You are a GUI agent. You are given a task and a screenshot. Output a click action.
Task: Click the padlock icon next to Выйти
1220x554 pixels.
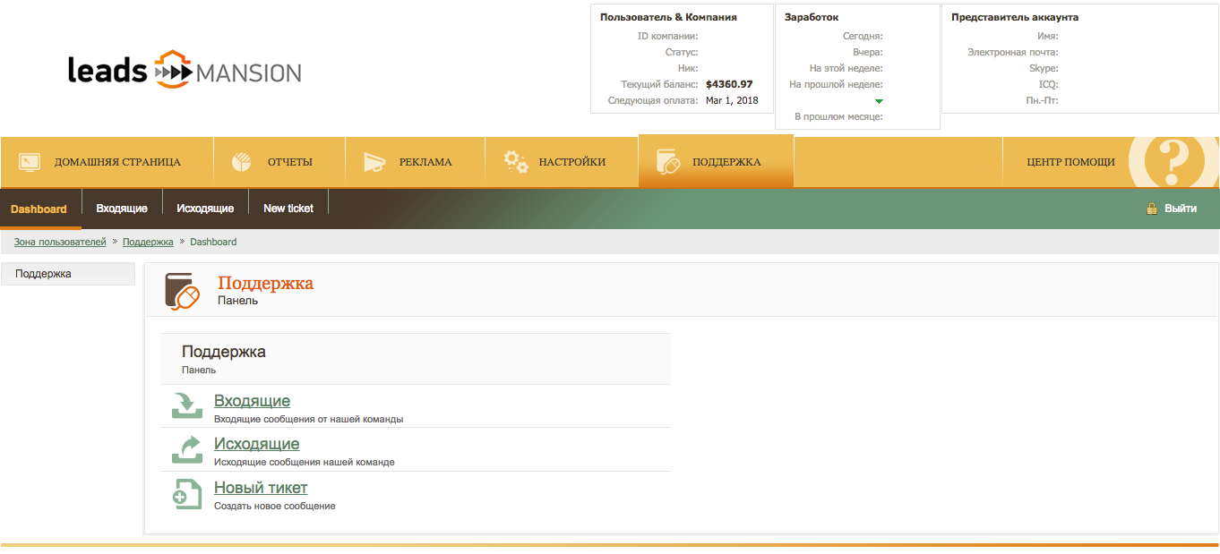click(1152, 209)
